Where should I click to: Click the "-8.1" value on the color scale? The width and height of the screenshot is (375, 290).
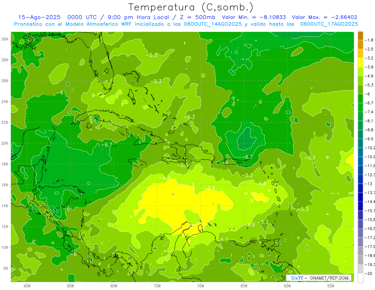[369, 121]
